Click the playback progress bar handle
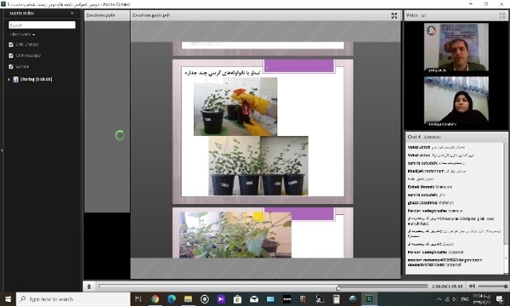Screen dimensions: 510x306 point(337,287)
